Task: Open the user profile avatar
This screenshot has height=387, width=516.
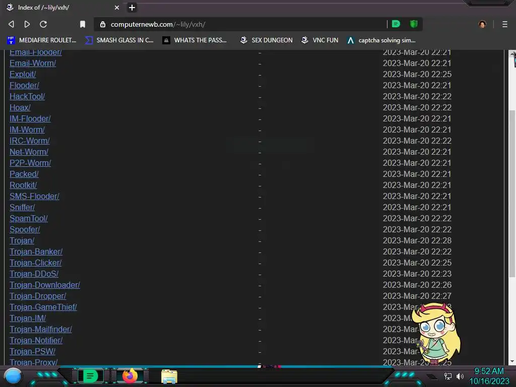Action: pyautogui.click(x=482, y=24)
